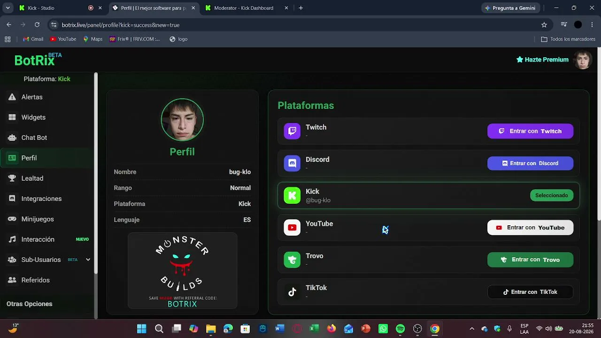601x338 pixels.
Task: Expand the Sub-Usuarios submenu chevron
Action: point(88,260)
